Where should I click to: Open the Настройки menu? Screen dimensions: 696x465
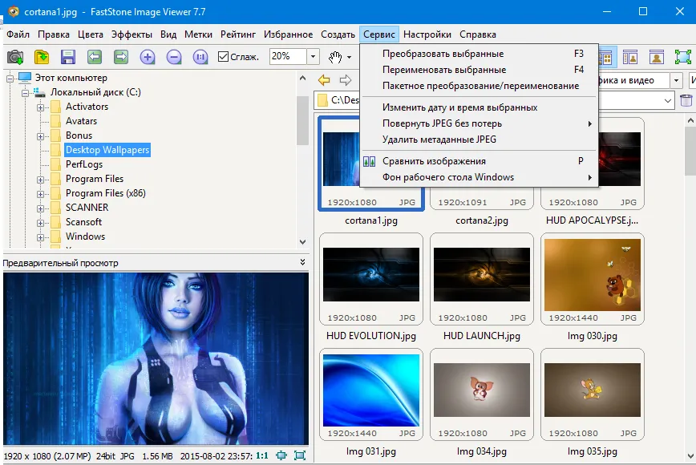[x=427, y=34]
